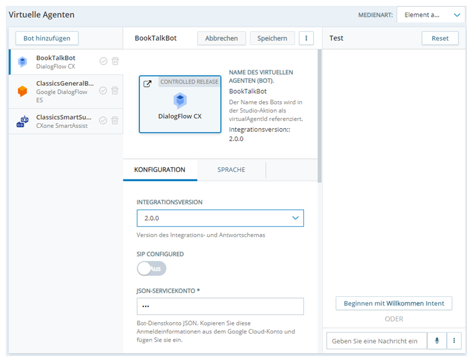
Task: Switch to the Konfiguration tab
Action: coord(160,170)
